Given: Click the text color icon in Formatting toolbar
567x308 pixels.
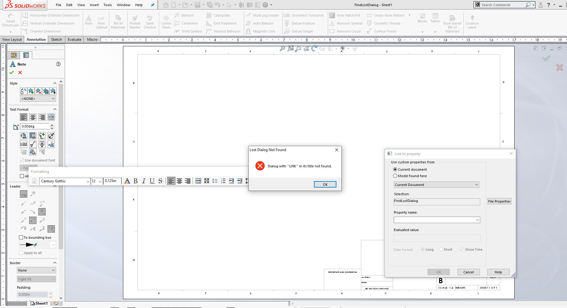Looking at the screenshot, I should (127, 181).
